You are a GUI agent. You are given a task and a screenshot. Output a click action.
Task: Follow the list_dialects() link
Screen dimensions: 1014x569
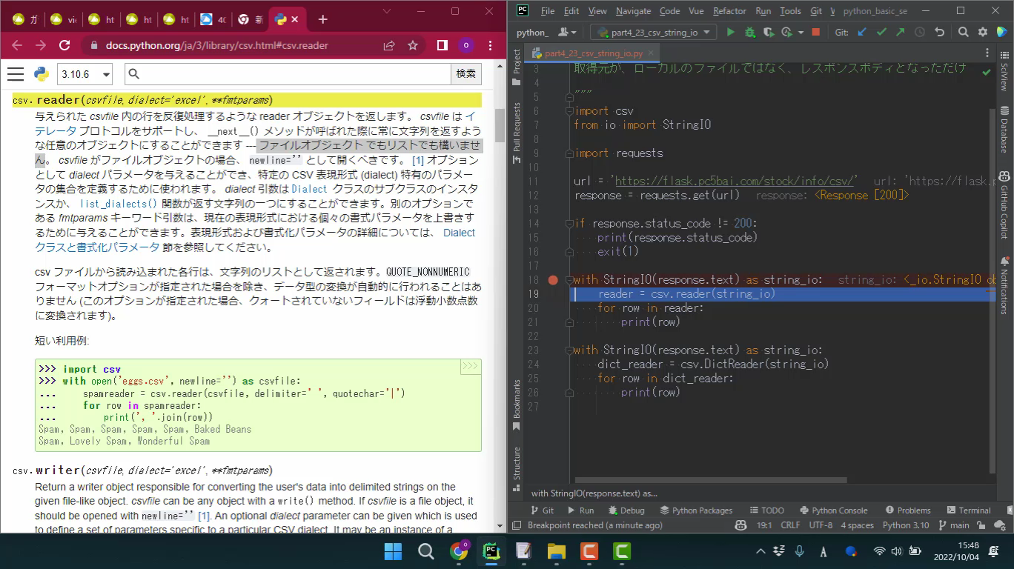click(x=119, y=204)
